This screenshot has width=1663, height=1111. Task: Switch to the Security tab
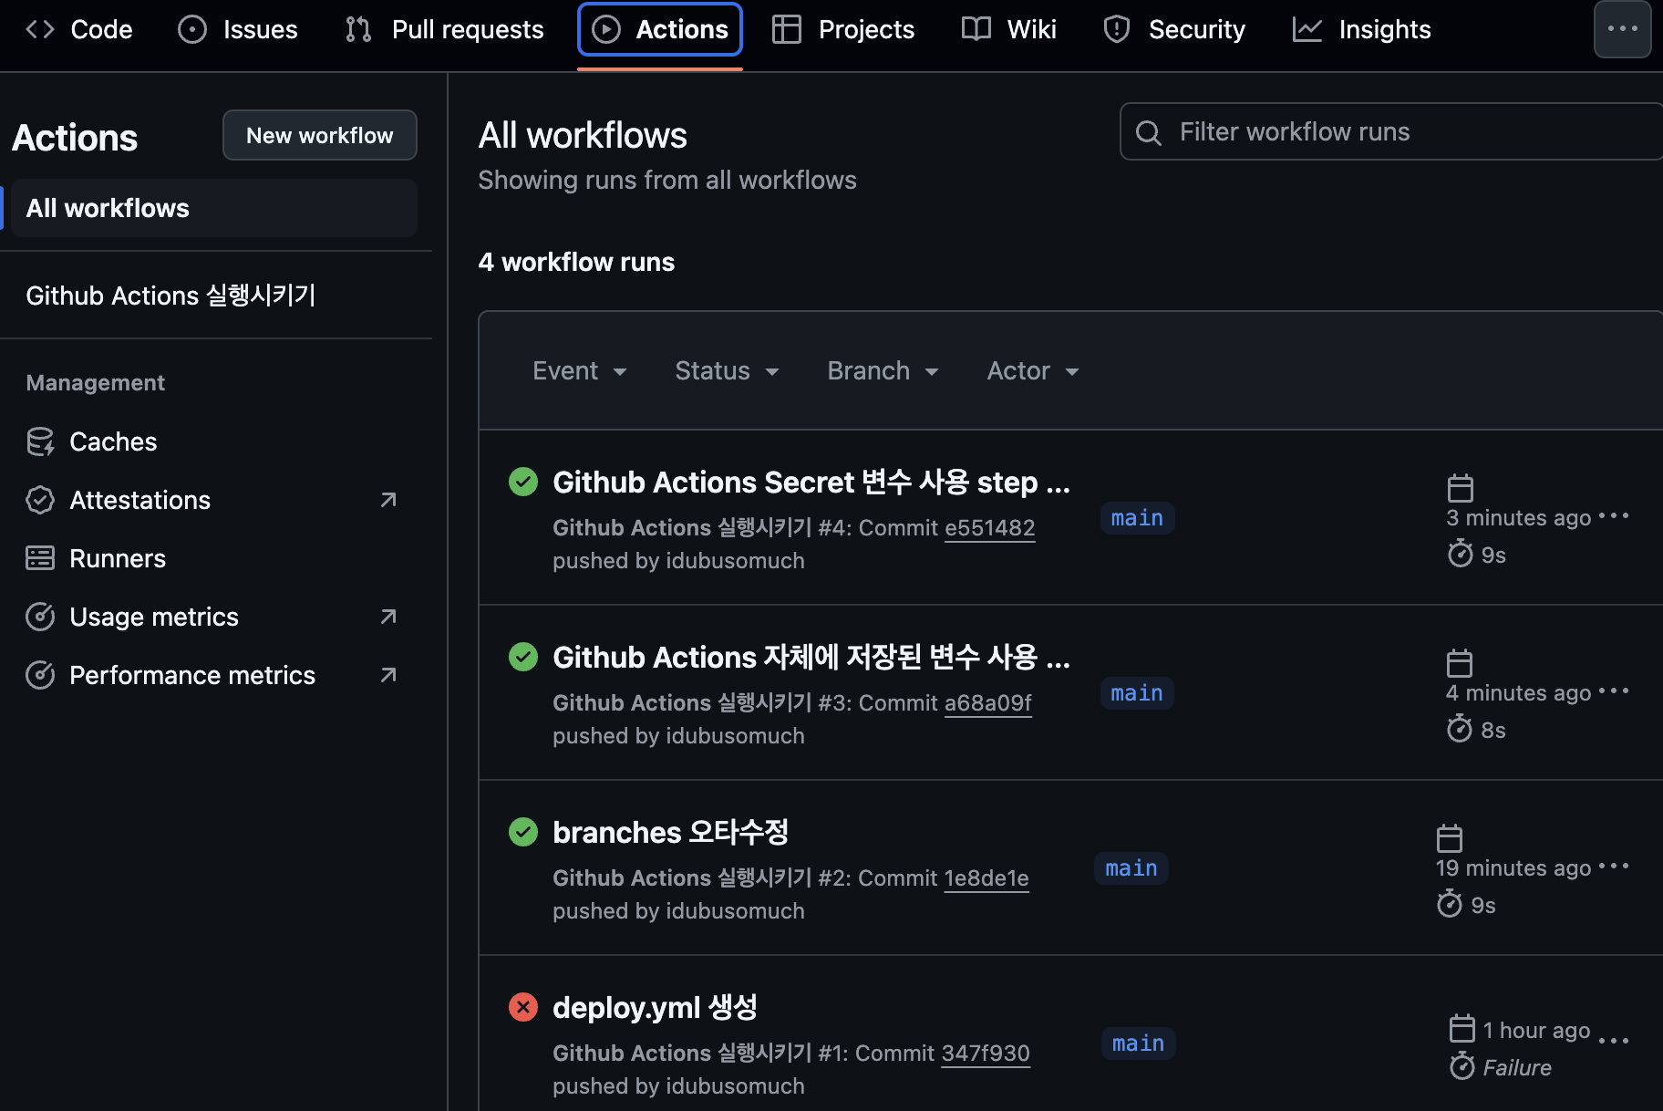click(1174, 29)
